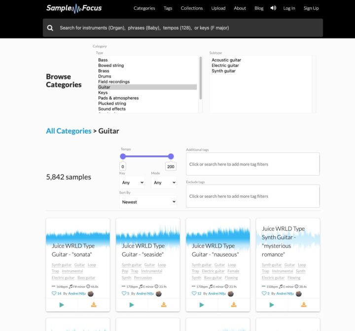
Task: Heart the "nauseous" sample
Action: point(194,294)
